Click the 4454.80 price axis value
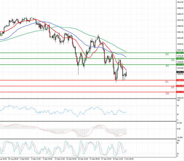 click(x=180, y=38)
